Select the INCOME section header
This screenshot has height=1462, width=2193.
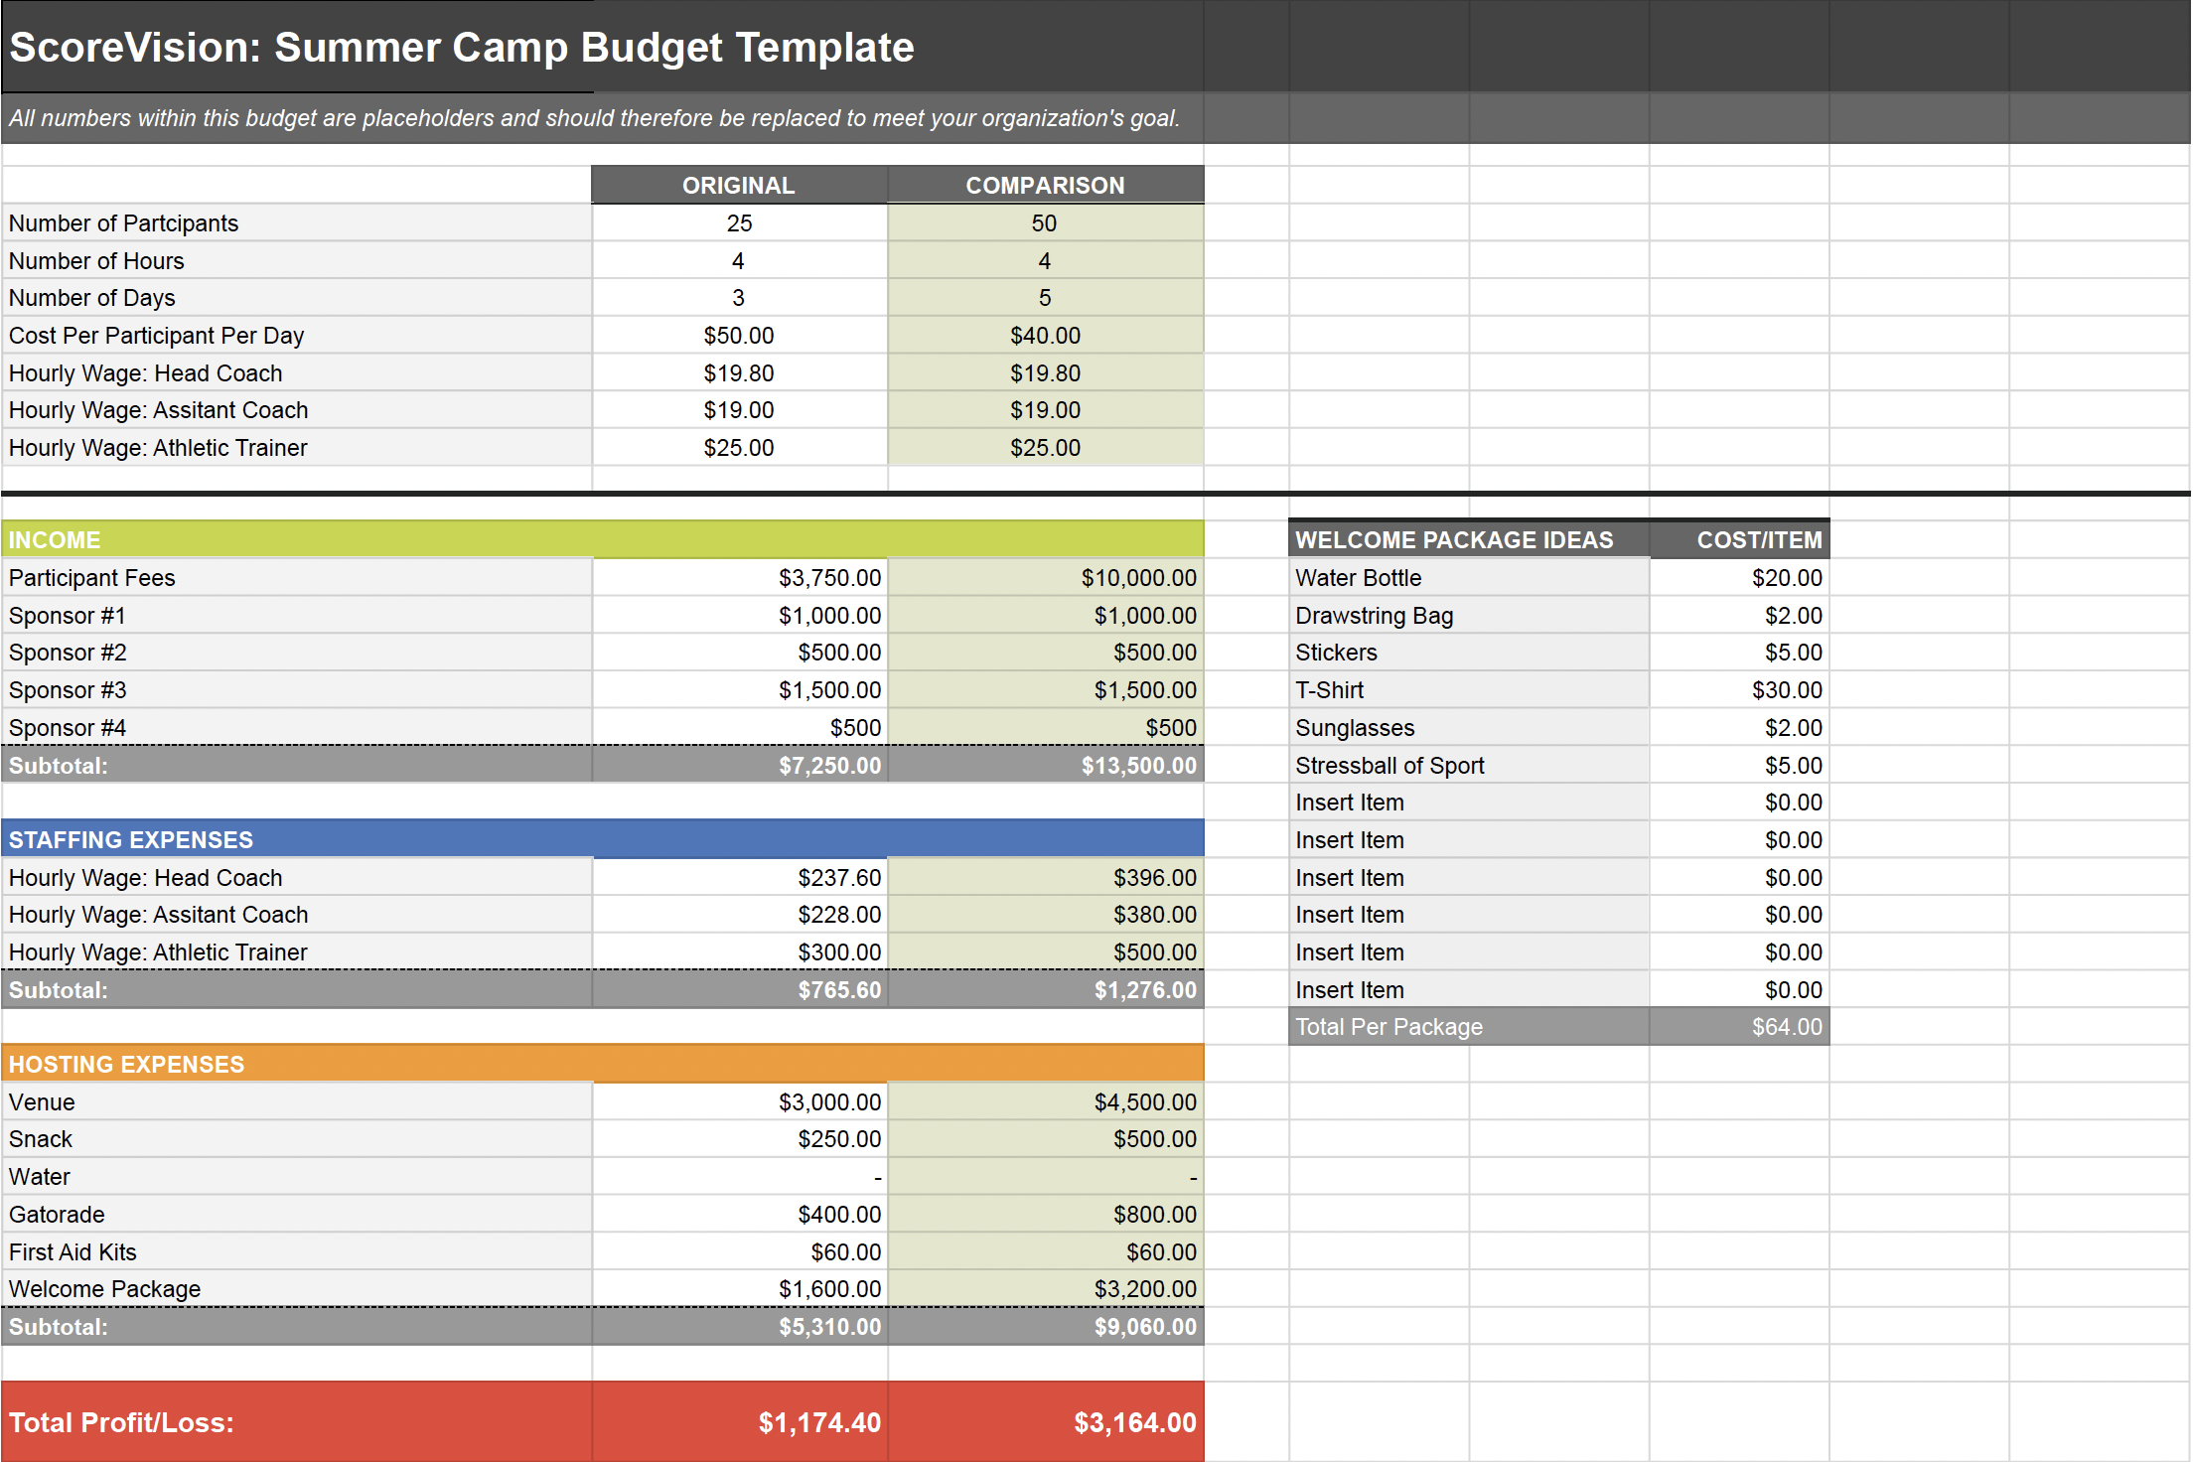click(x=601, y=540)
